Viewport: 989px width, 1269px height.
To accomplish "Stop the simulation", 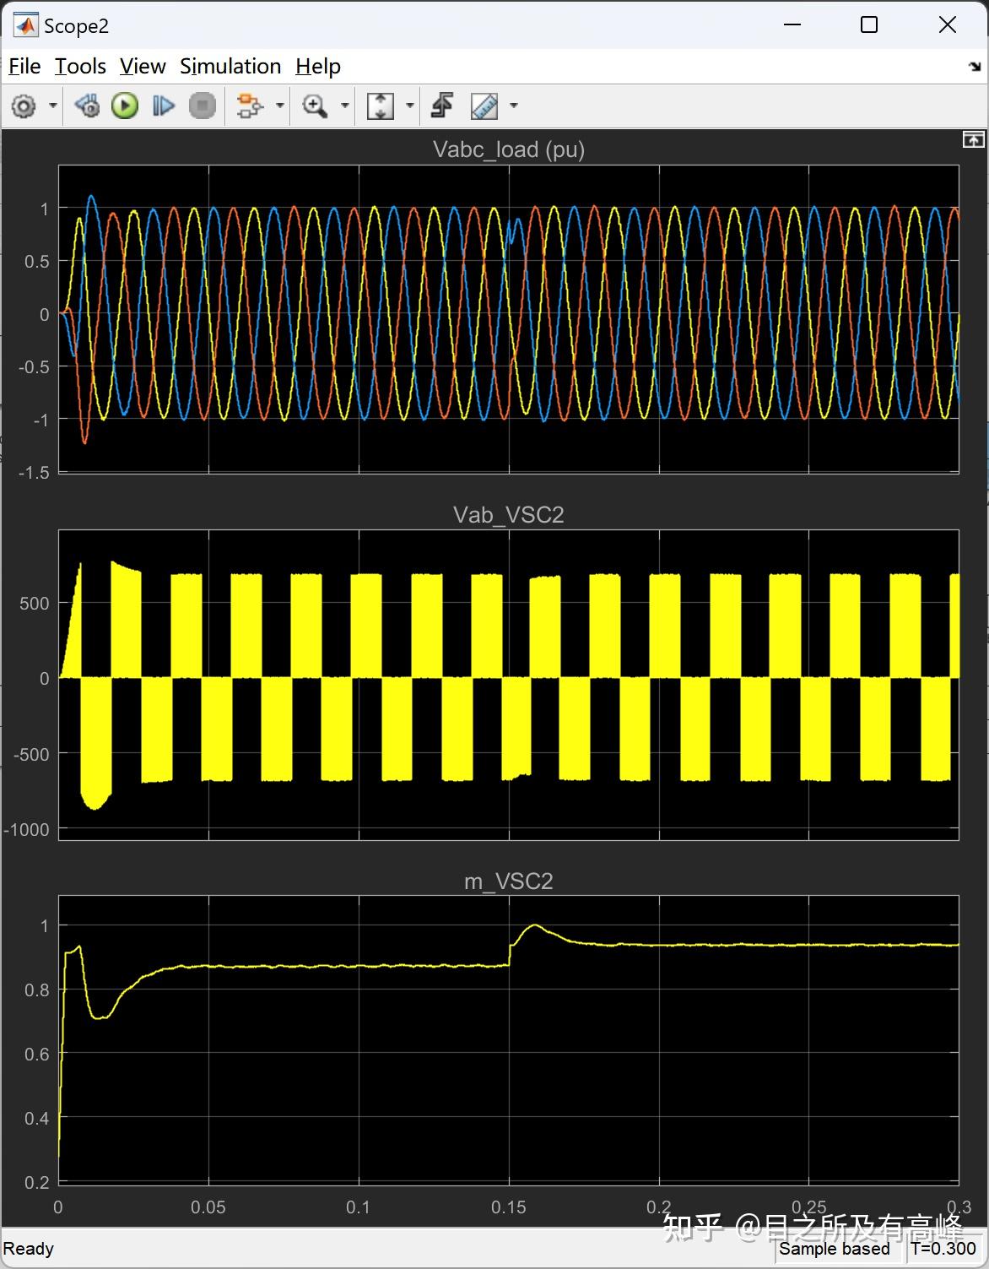I will tap(202, 106).
